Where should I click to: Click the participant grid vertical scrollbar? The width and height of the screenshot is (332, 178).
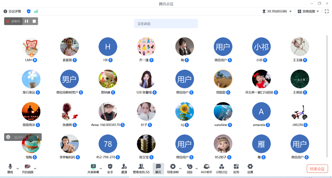point(327,96)
